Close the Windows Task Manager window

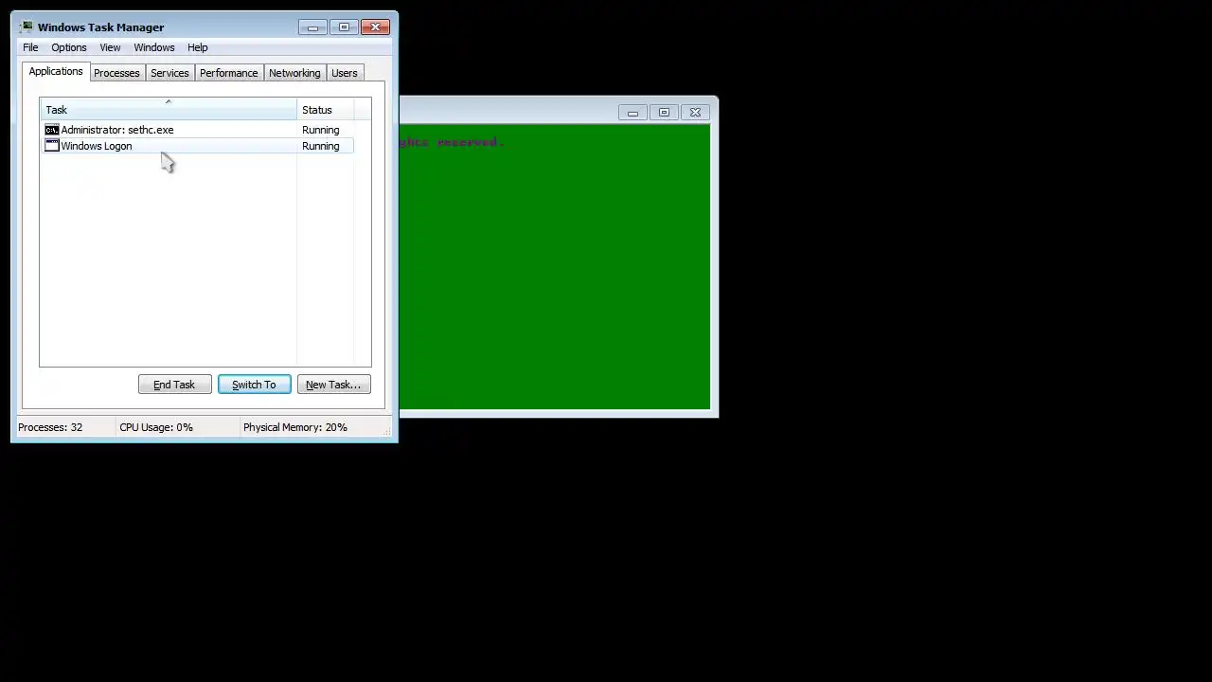pyautogui.click(x=376, y=27)
